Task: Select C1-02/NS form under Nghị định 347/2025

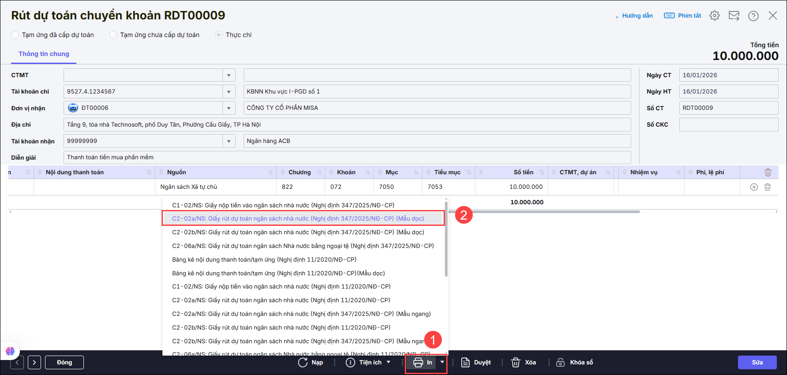Action: (303, 205)
